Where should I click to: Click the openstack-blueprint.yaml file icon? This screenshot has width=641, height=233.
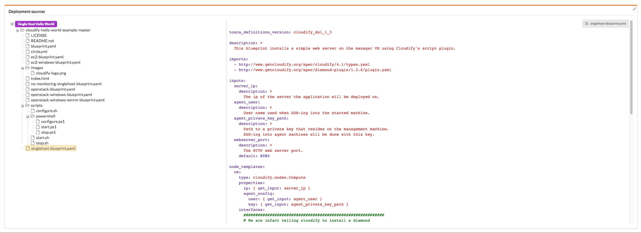28,89
